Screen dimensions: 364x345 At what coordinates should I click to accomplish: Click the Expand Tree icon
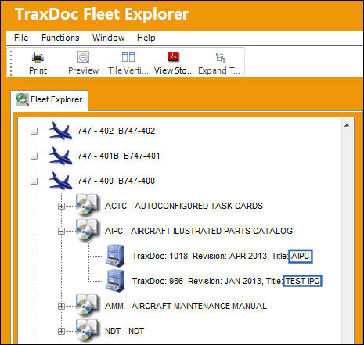coord(221,58)
